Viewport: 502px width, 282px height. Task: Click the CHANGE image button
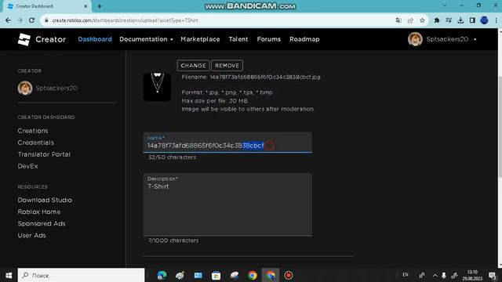pos(194,66)
